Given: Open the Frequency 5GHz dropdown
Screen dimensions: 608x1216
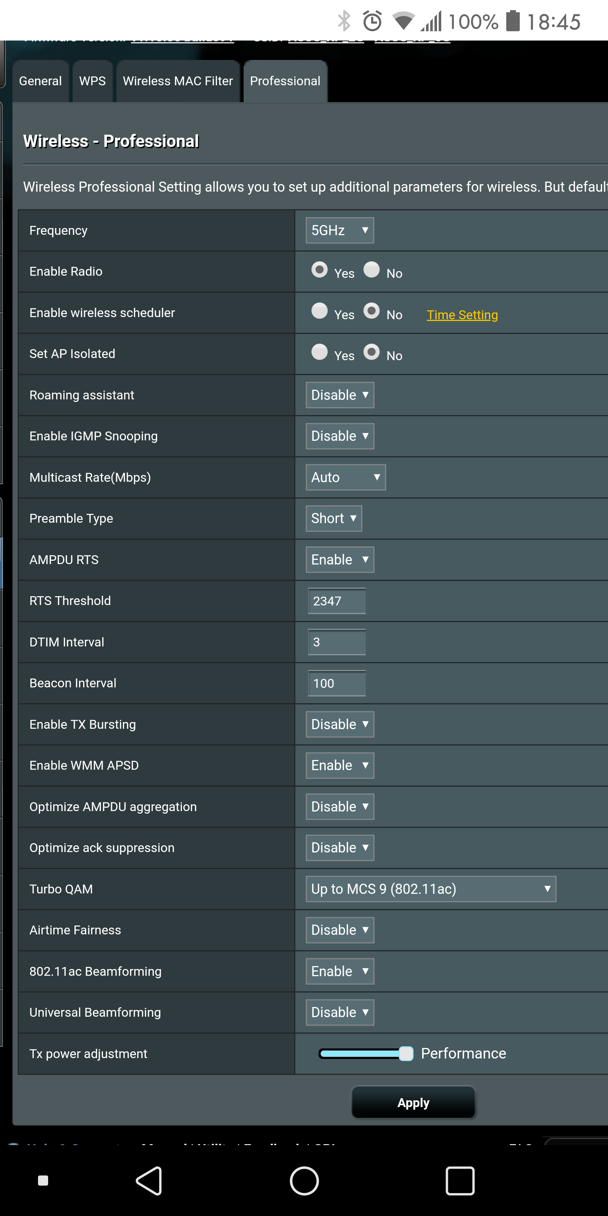Looking at the screenshot, I should tap(339, 231).
